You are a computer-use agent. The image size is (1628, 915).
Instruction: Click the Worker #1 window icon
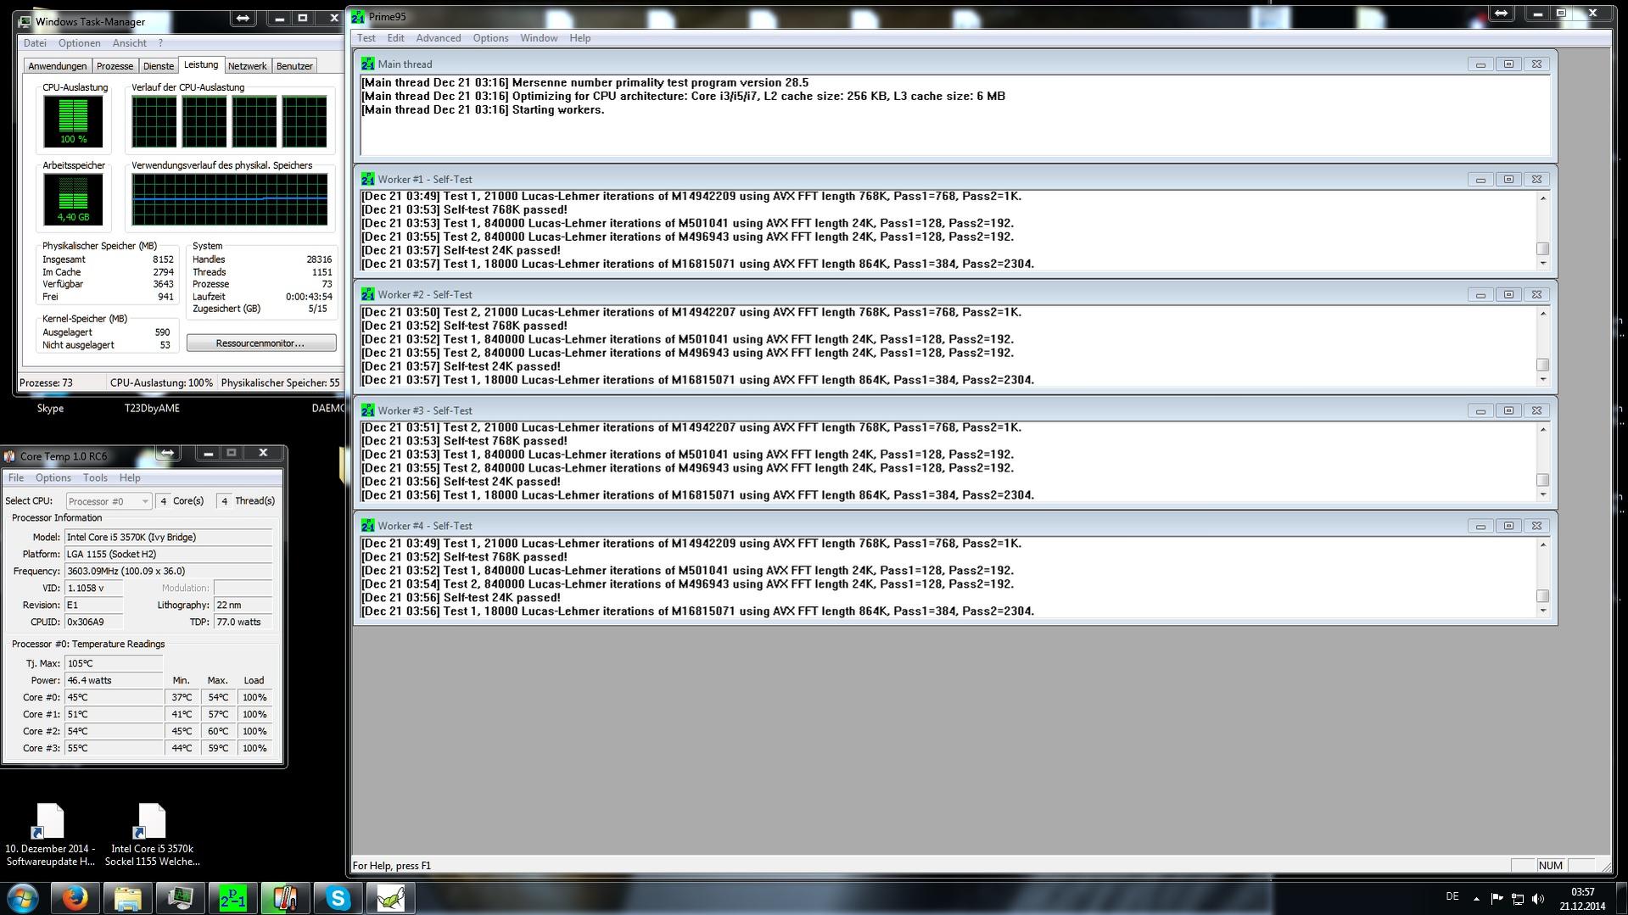pos(367,179)
